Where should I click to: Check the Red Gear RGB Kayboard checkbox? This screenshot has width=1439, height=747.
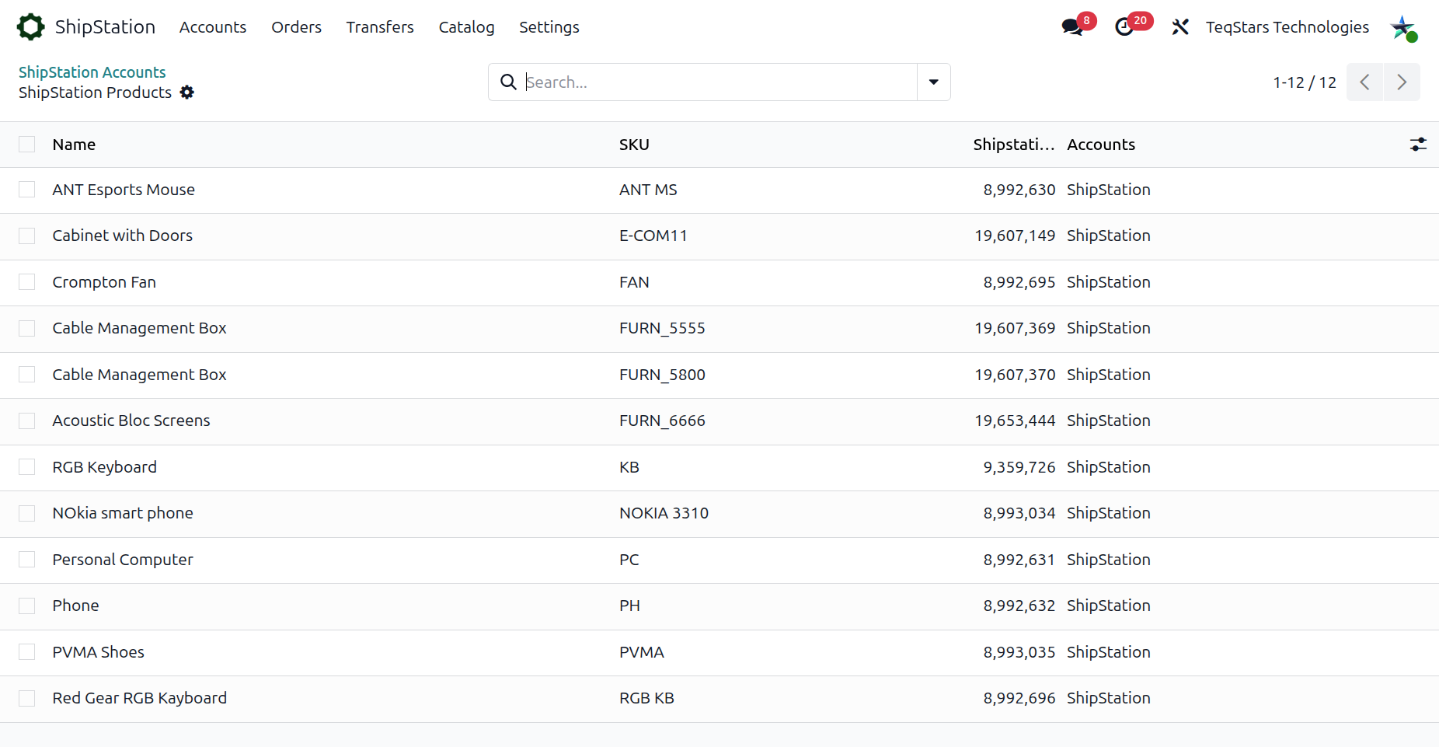(x=27, y=699)
